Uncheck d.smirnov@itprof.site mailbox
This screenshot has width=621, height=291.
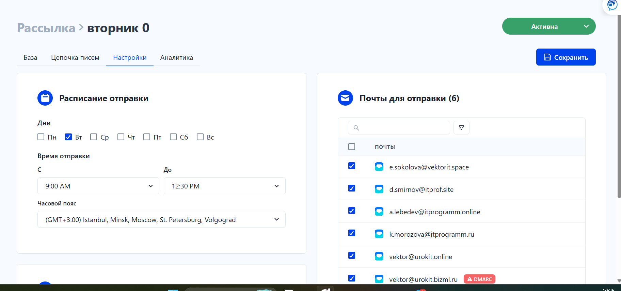click(x=352, y=188)
